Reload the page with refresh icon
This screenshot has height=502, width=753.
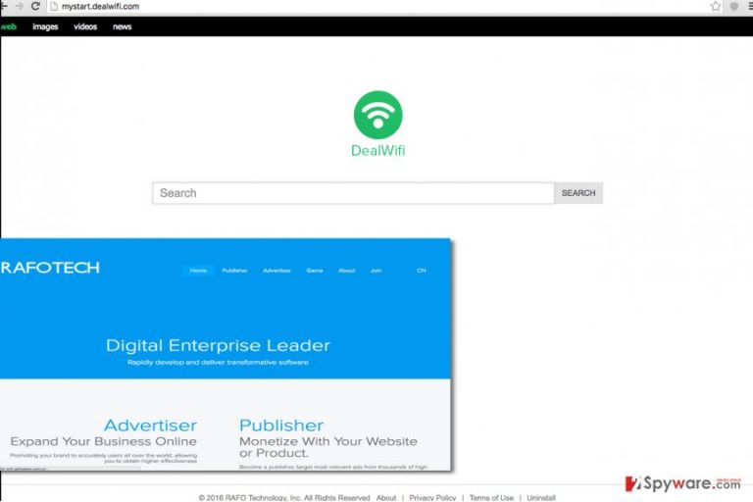35,6
